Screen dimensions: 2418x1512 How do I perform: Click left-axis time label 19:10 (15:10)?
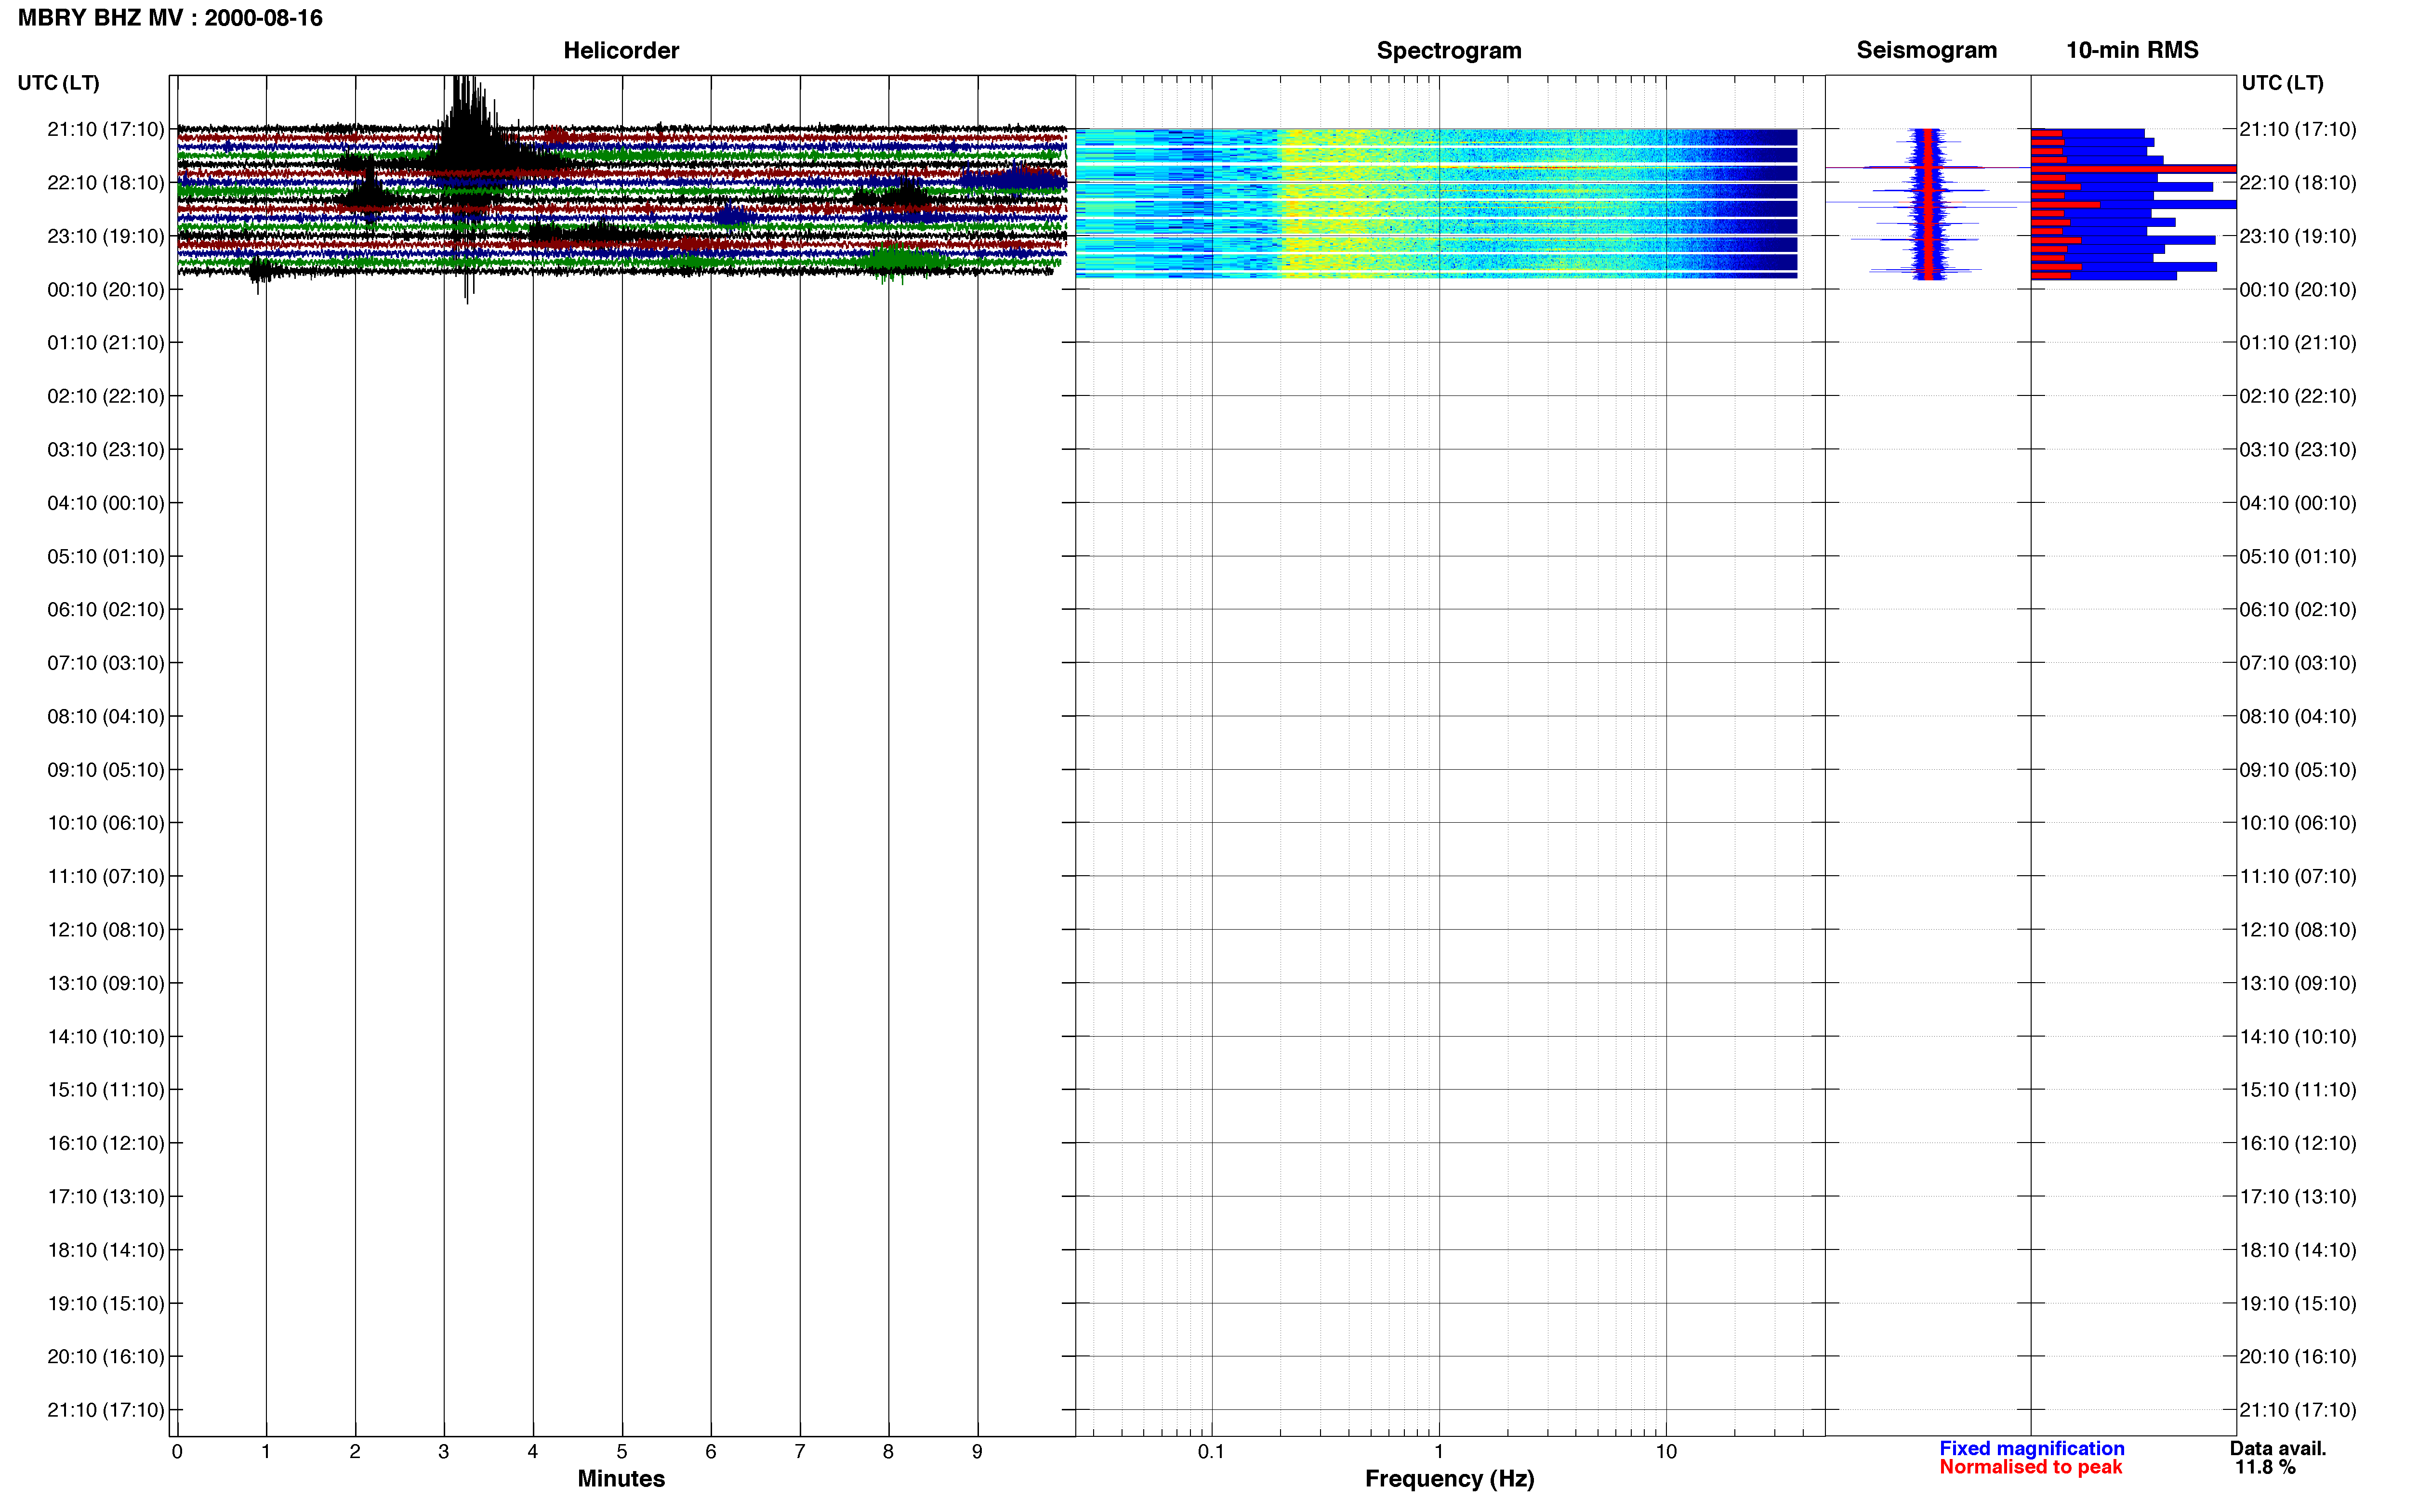106,1303
